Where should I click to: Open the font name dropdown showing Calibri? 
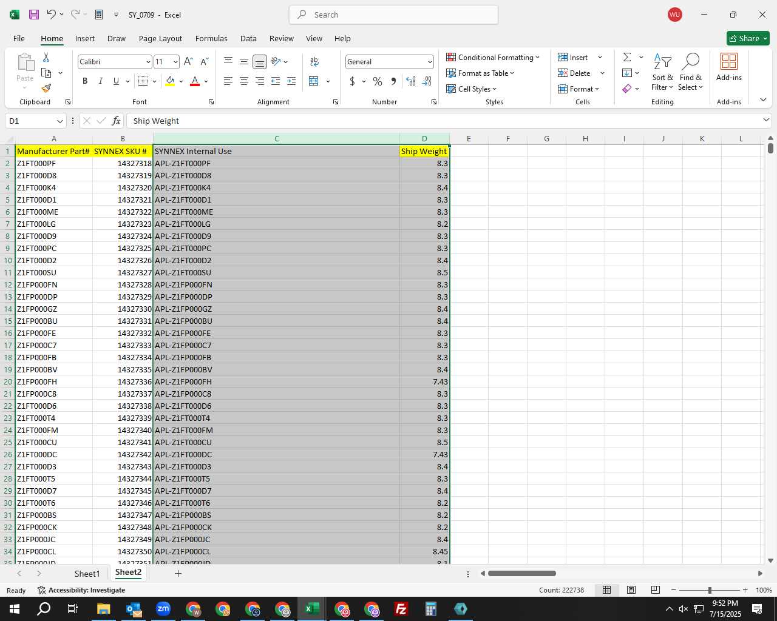pos(148,62)
